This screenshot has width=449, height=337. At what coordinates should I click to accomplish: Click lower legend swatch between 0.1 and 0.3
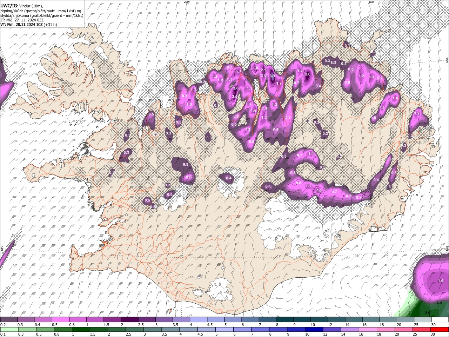coord(9,329)
